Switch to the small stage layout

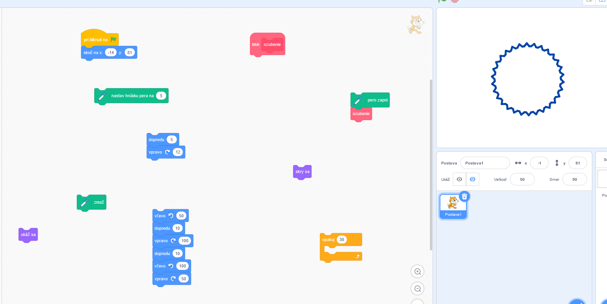tap(589, 1)
